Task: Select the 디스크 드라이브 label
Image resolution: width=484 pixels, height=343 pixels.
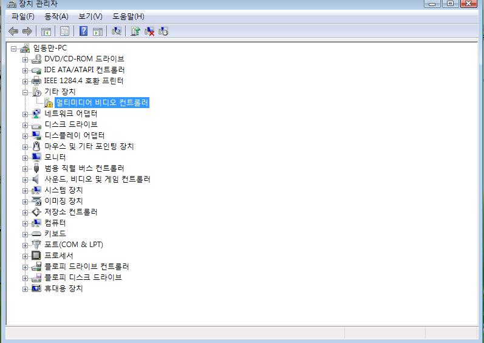Action: coord(71,124)
